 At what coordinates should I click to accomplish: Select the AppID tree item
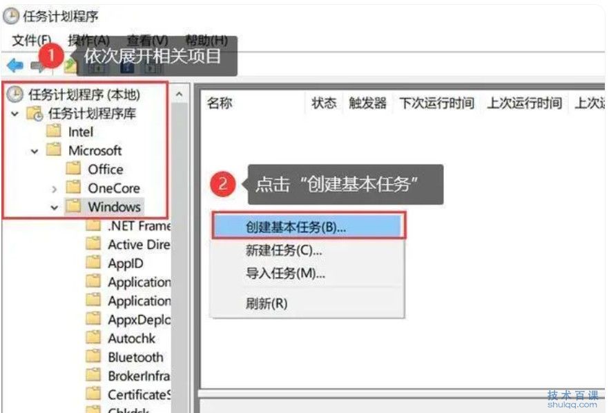point(126,263)
